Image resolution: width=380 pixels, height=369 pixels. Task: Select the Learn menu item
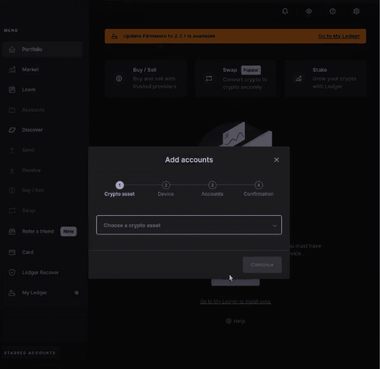pos(28,90)
